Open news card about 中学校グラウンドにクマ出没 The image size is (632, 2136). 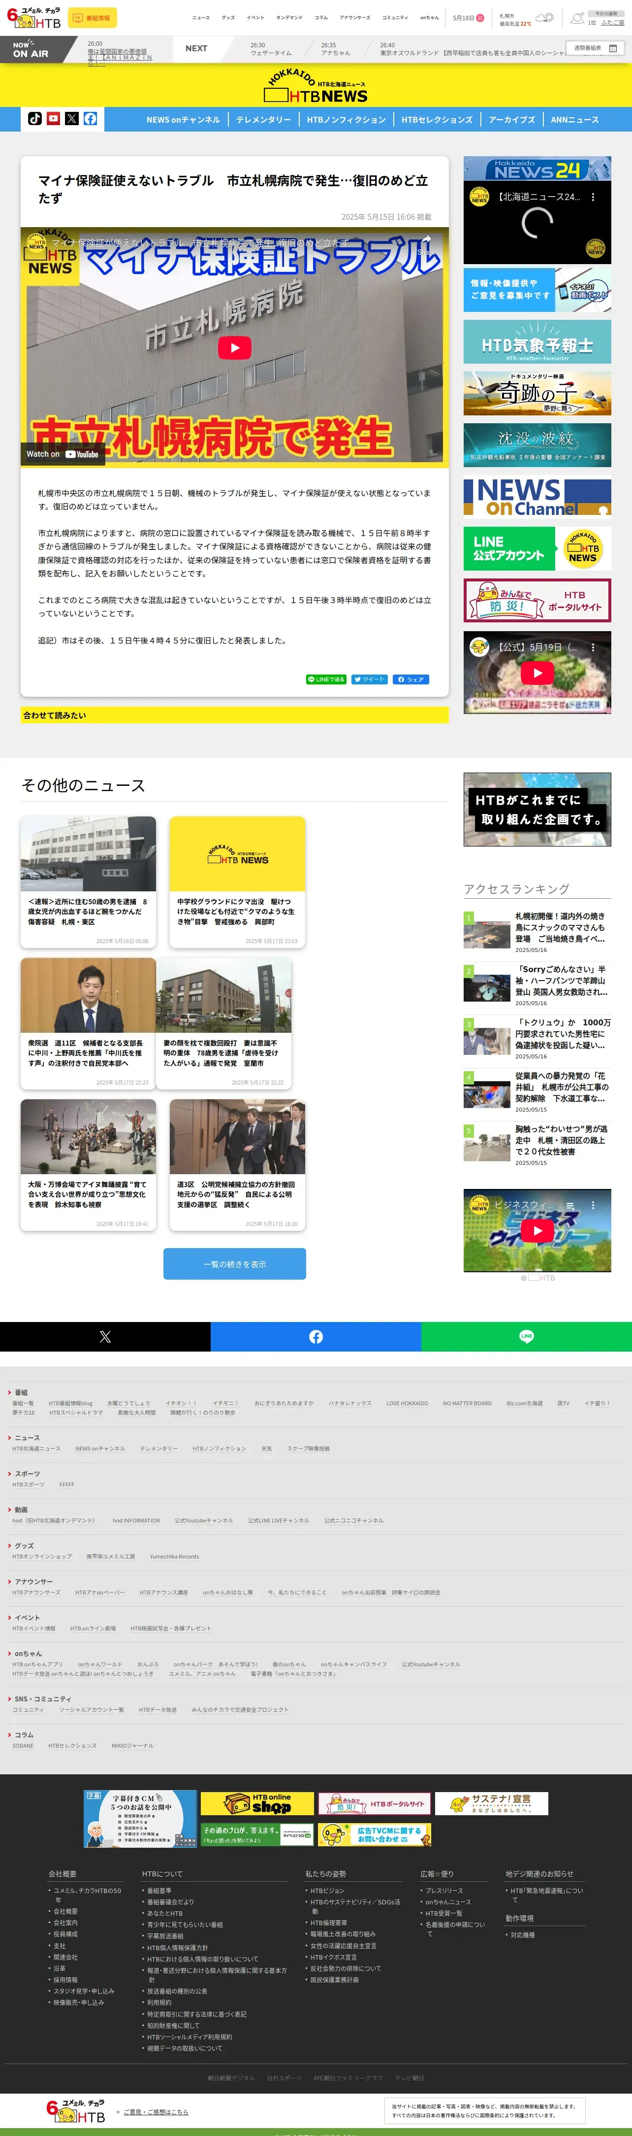pyautogui.click(x=237, y=882)
